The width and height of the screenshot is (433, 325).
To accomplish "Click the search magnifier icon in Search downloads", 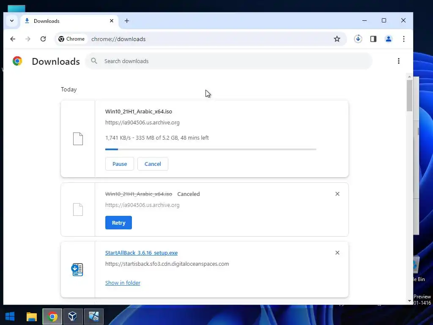I will point(94,61).
